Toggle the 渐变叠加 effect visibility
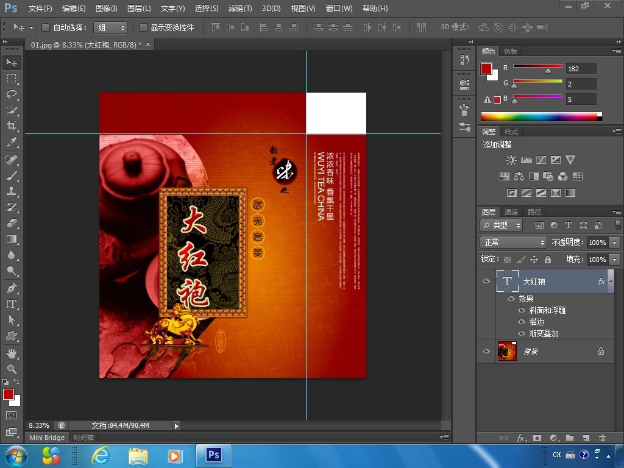The image size is (624, 468). (522, 333)
